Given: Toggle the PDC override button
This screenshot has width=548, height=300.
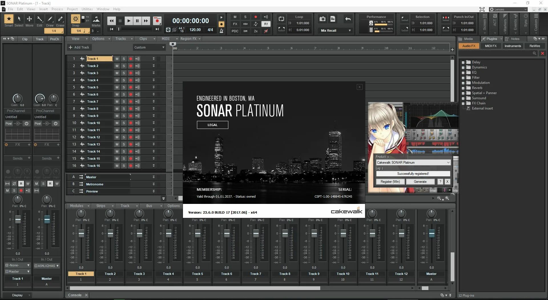Looking at the screenshot, I should [235, 31].
